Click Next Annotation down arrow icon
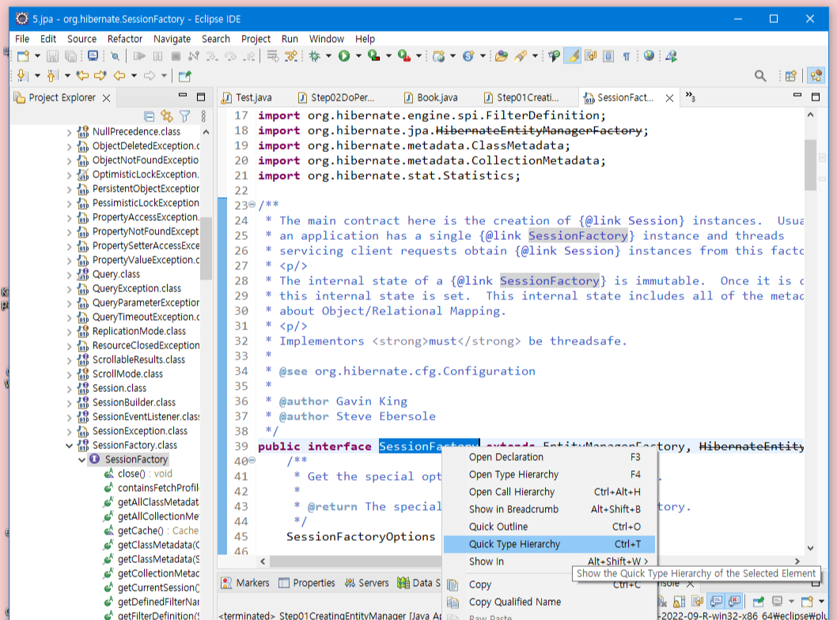 click(22, 76)
